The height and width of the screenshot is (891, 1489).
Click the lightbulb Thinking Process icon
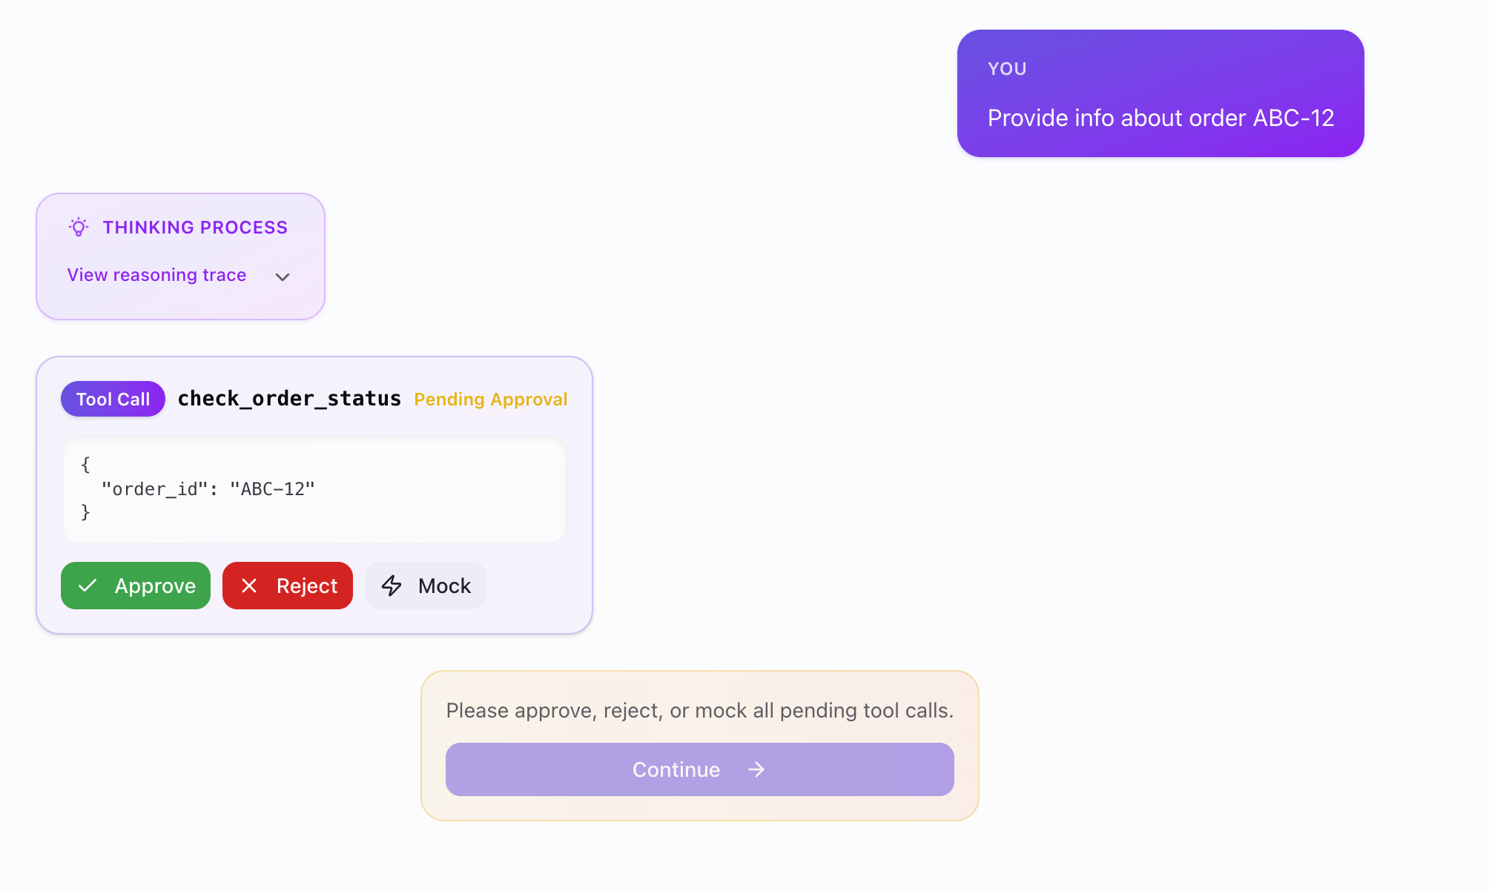tap(79, 227)
